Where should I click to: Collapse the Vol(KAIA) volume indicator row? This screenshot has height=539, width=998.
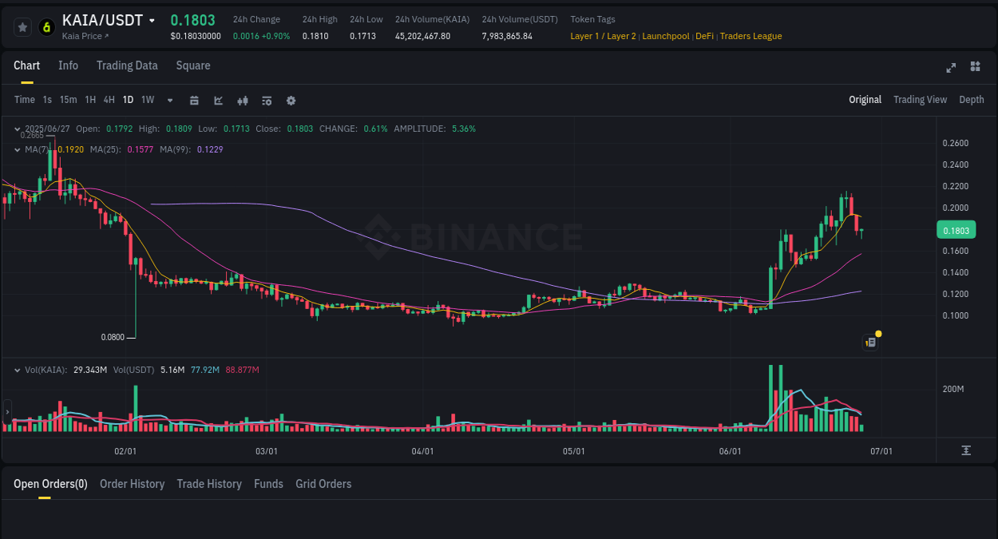17,370
